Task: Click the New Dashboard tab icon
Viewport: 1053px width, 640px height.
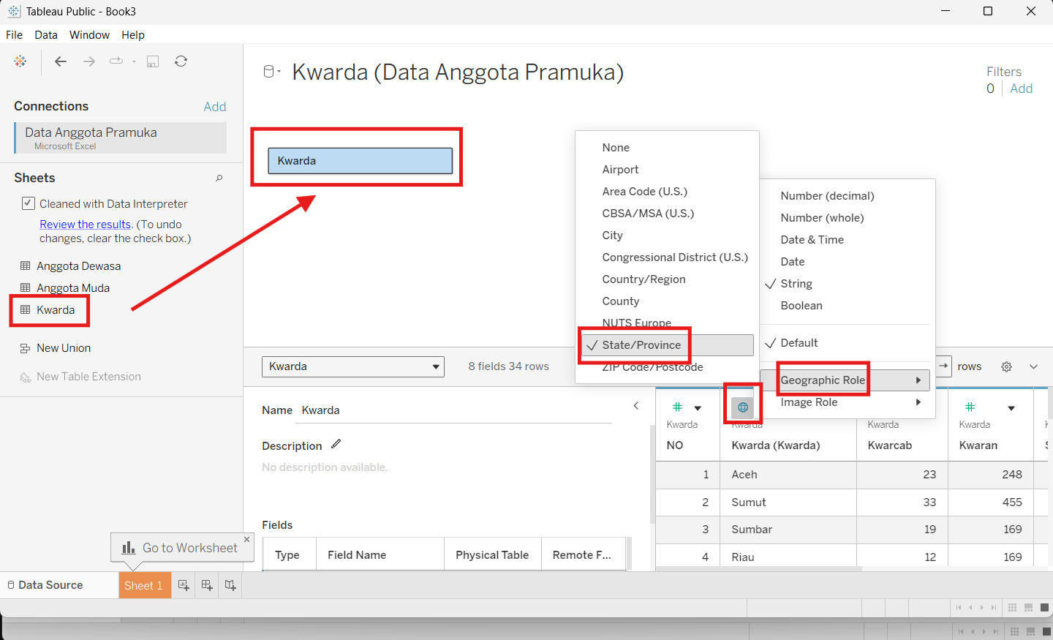Action: click(207, 585)
